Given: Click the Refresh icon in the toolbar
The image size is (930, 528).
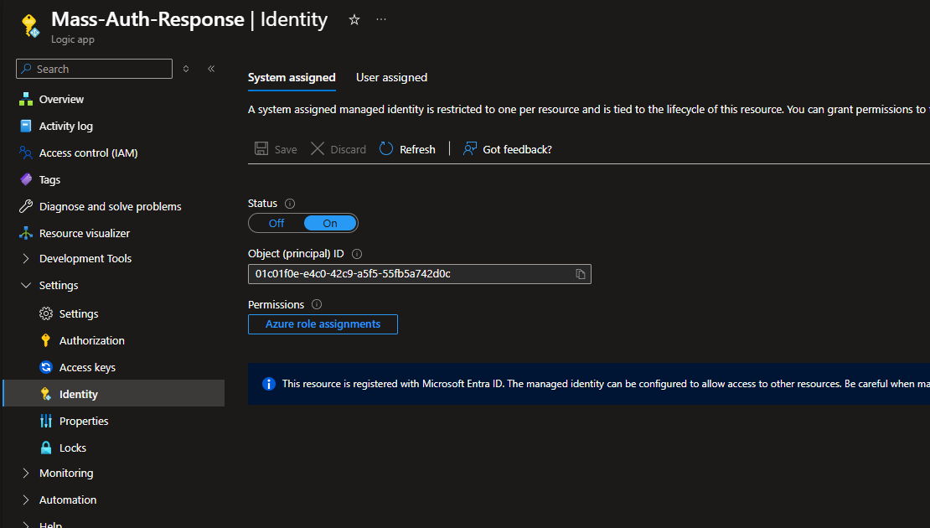Looking at the screenshot, I should (x=386, y=149).
